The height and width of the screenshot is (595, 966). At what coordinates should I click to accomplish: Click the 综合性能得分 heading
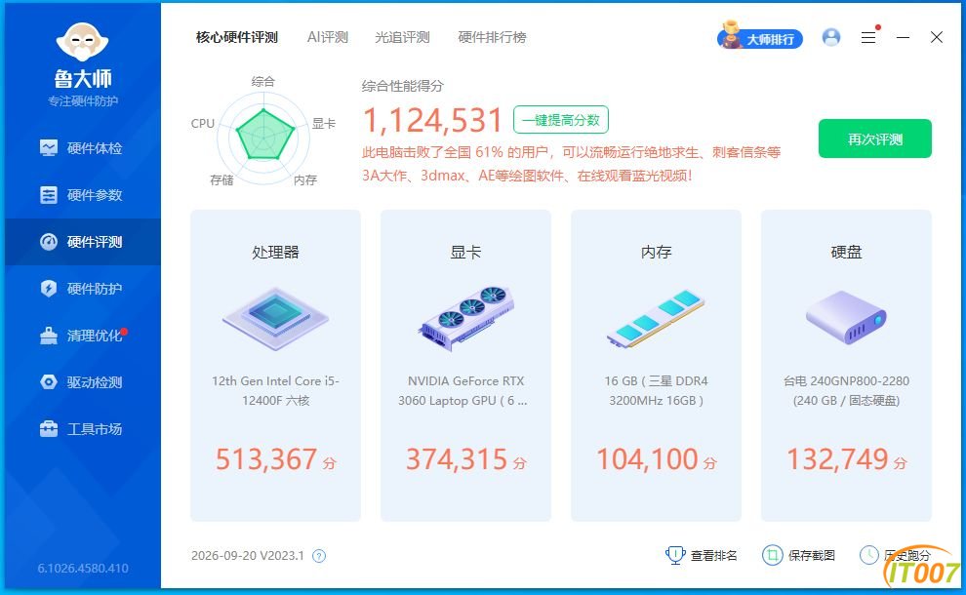402,86
